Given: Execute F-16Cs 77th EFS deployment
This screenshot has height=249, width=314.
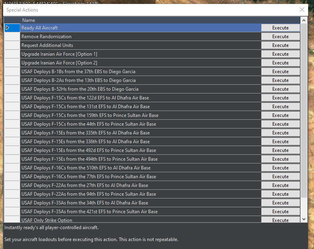Looking at the screenshot, I should tap(281, 177).
